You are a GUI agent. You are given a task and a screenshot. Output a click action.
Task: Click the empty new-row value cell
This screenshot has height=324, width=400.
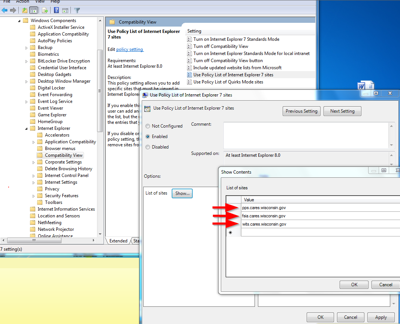(321, 232)
